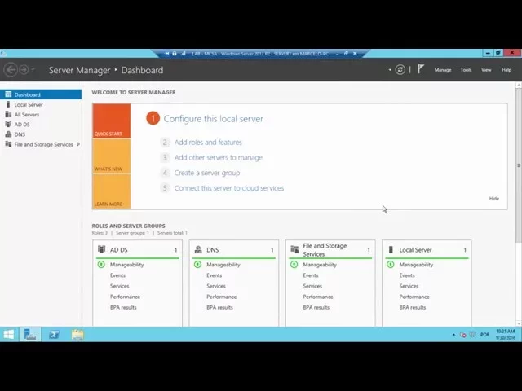Screen dimensions: 522x391
Task: Click Connect this server to cloud services
Action: pos(229,188)
